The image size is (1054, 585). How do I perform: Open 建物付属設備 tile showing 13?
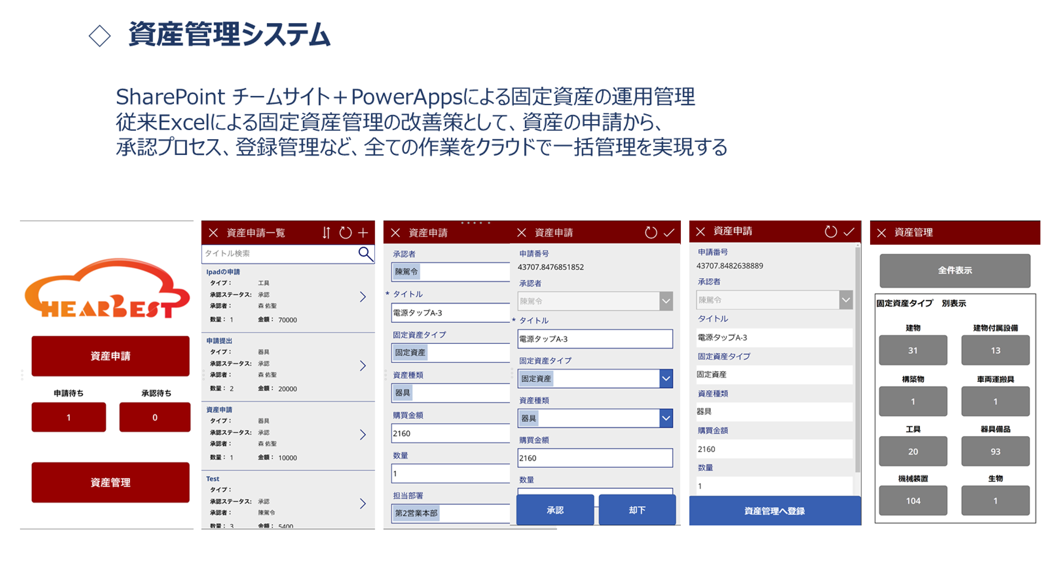coord(995,350)
